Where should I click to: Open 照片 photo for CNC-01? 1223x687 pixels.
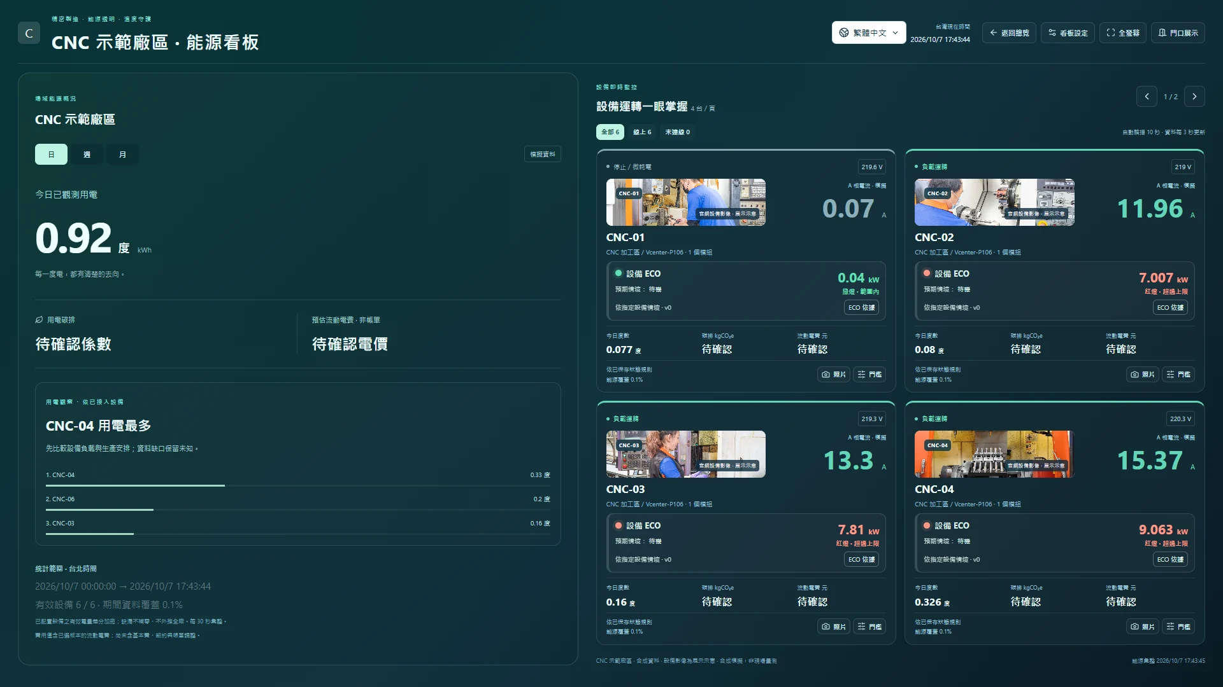pyautogui.click(x=833, y=375)
